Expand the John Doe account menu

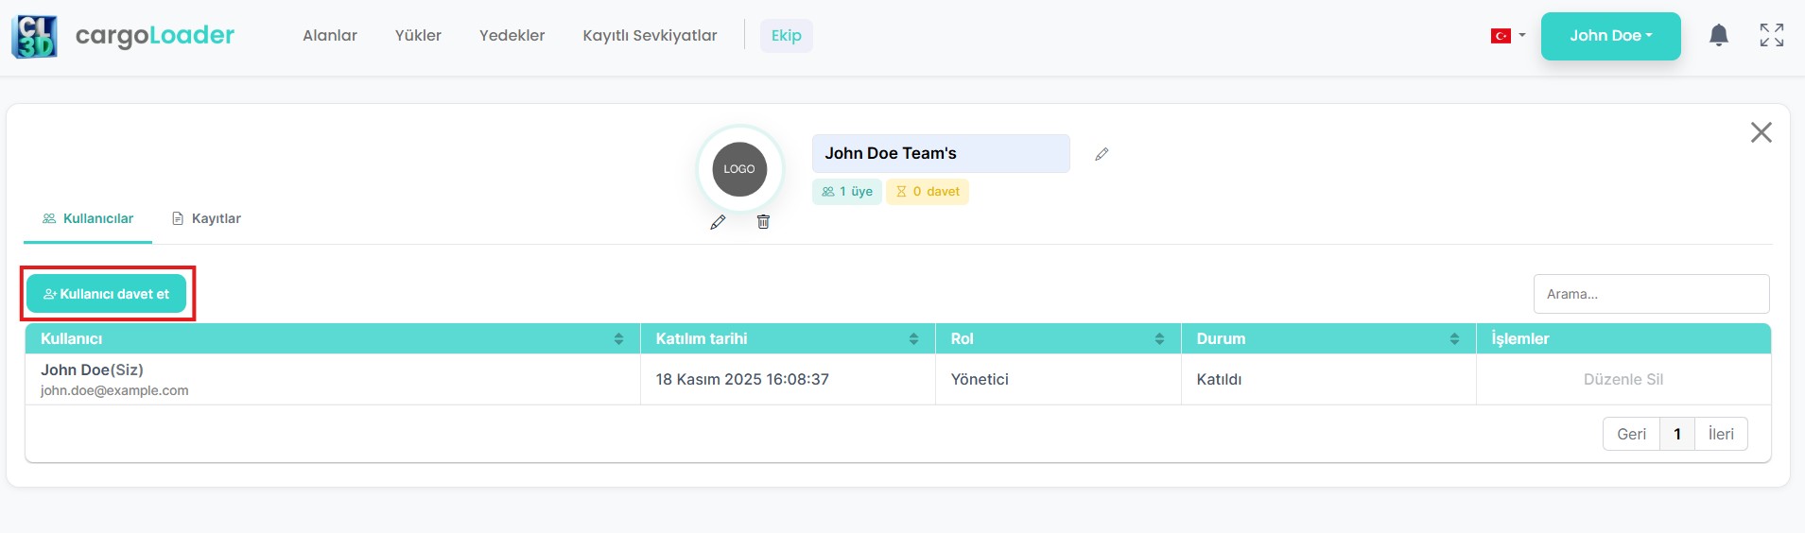(1610, 36)
